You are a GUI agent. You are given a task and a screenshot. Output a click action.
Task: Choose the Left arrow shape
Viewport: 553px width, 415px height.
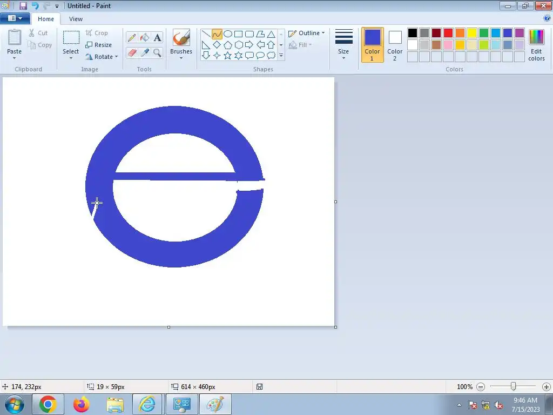point(260,45)
